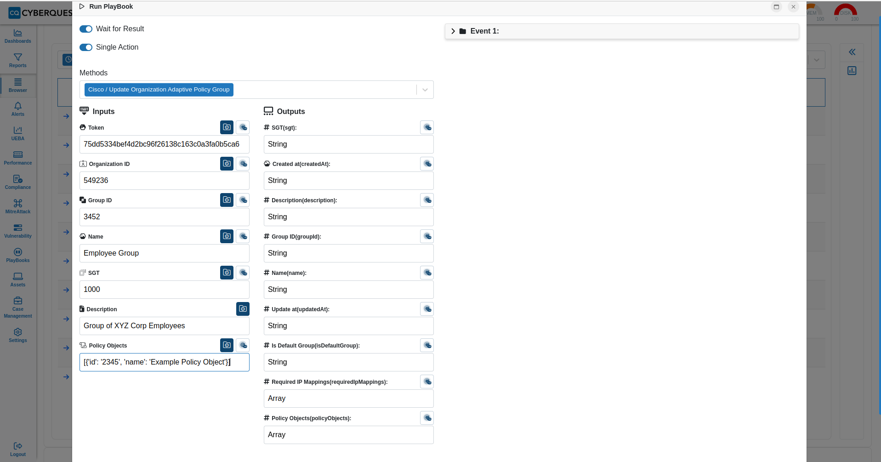
Task: Maximize the Run PlayBook dialog
Action: [x=776, y=7]
